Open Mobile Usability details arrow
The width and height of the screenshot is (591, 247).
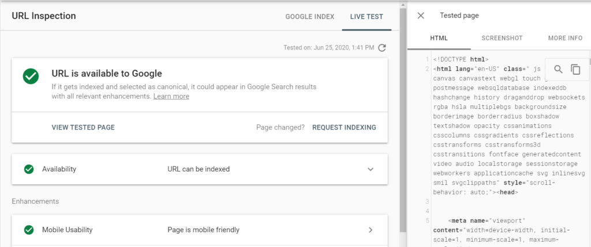coord(371,230)
